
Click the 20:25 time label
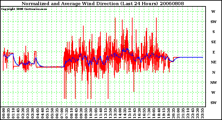tap(173, 113)
